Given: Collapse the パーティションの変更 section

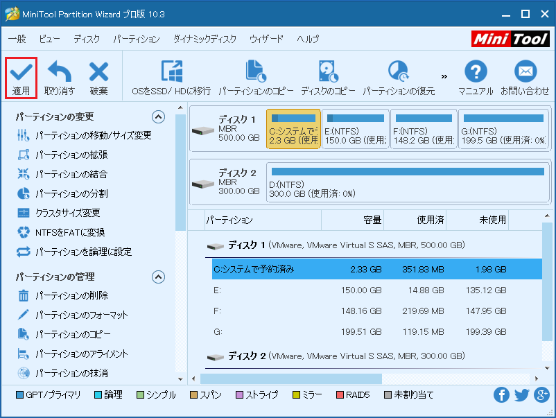Looking at the screenshot, I should point(158,116).
